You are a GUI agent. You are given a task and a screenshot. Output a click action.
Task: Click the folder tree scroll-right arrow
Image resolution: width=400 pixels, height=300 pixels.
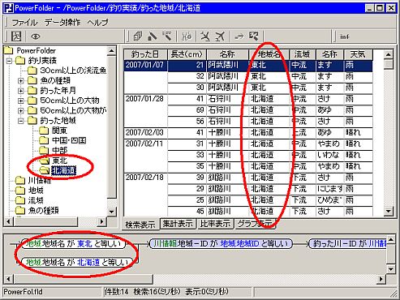point(101,221)
